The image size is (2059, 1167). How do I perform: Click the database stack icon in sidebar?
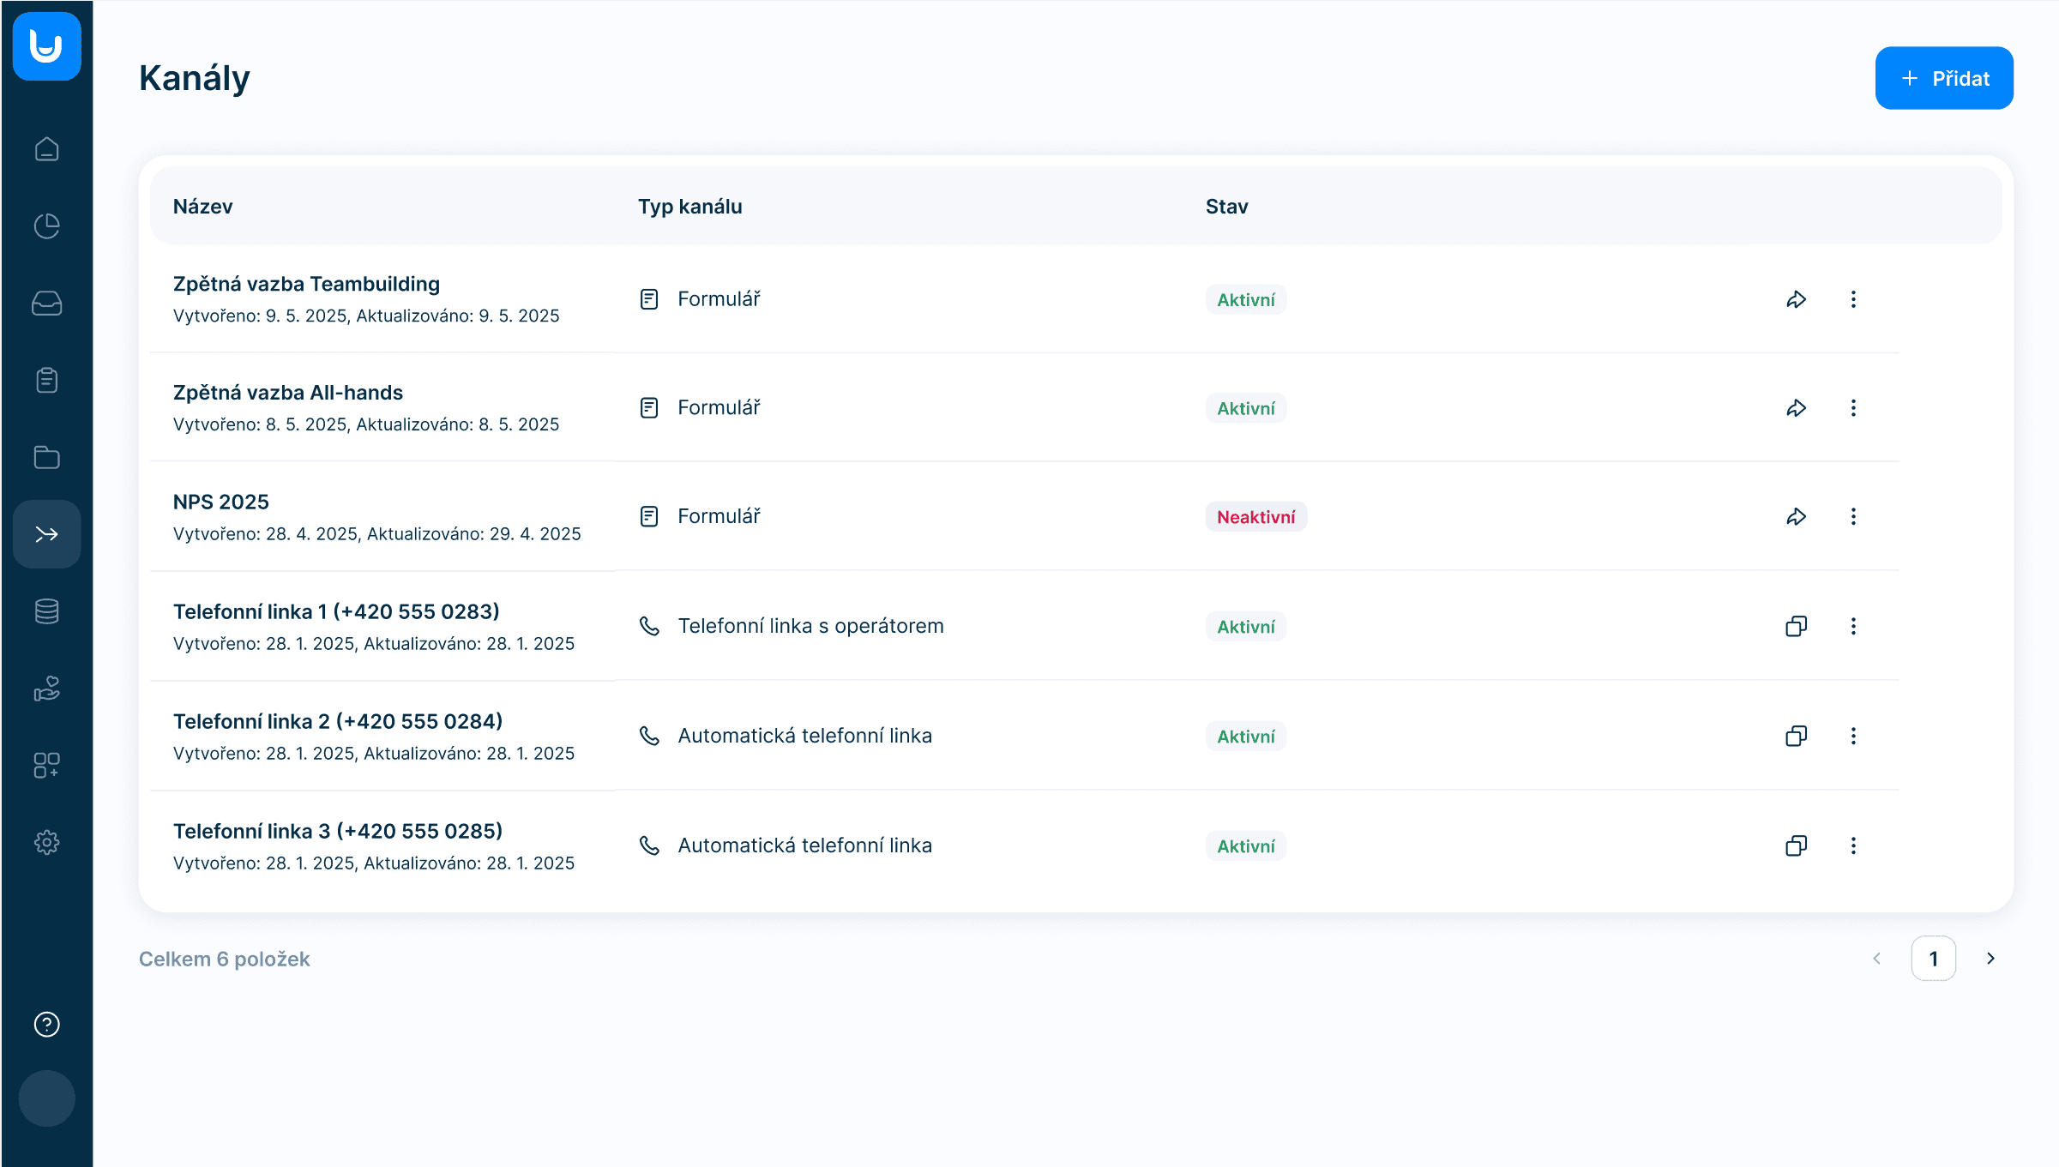coord(46,611)
